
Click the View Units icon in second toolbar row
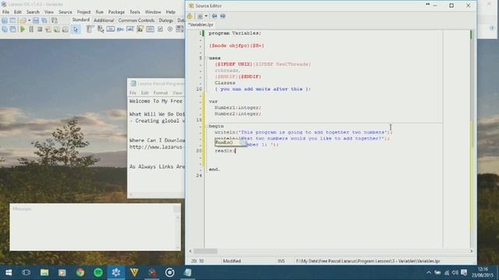(x=5, y=30)
